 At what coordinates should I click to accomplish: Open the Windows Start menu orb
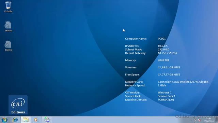point(4,120)
